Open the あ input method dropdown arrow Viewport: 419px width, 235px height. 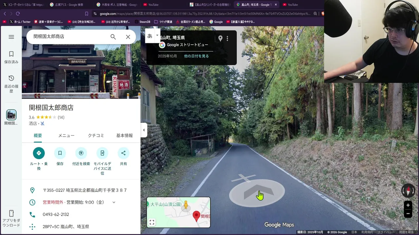click(157, 35)
